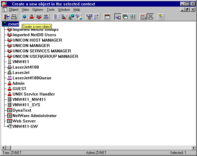This screenshot has height=156, width=197.
Task: Click the flashlight search toolbar icon
Action: [x=78, y=17]
